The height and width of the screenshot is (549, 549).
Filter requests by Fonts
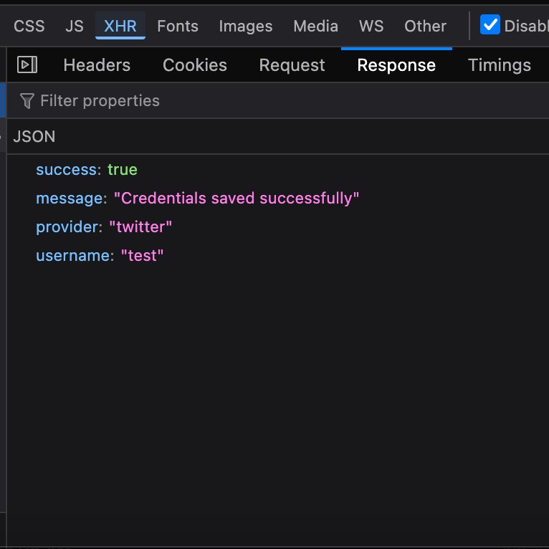point(178,26)
